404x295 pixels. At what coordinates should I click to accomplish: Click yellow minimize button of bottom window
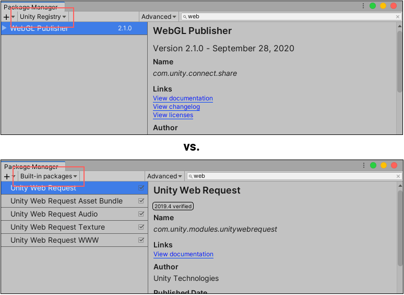pos(384,165)
